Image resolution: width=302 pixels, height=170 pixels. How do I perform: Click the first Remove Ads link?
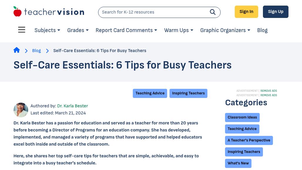point(269,91)
